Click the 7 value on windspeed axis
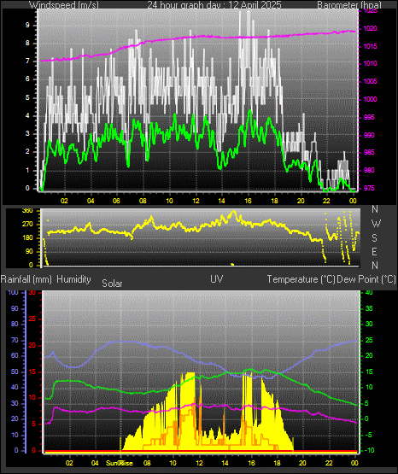Viewport: 398px width, 474px height. point(28,61)
